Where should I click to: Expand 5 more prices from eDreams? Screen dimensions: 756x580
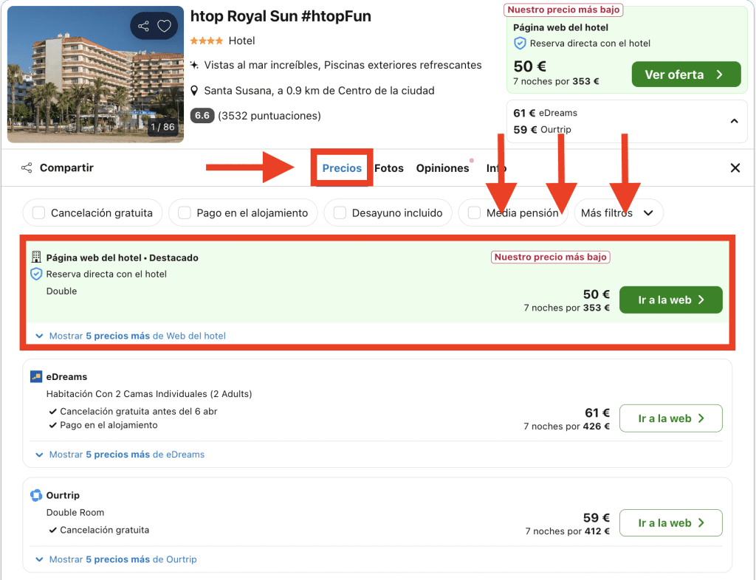126,455
